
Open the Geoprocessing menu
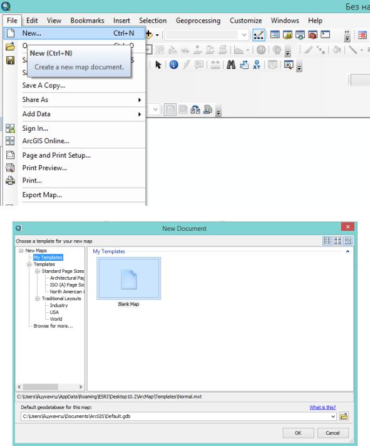click(x=198, y=21)
